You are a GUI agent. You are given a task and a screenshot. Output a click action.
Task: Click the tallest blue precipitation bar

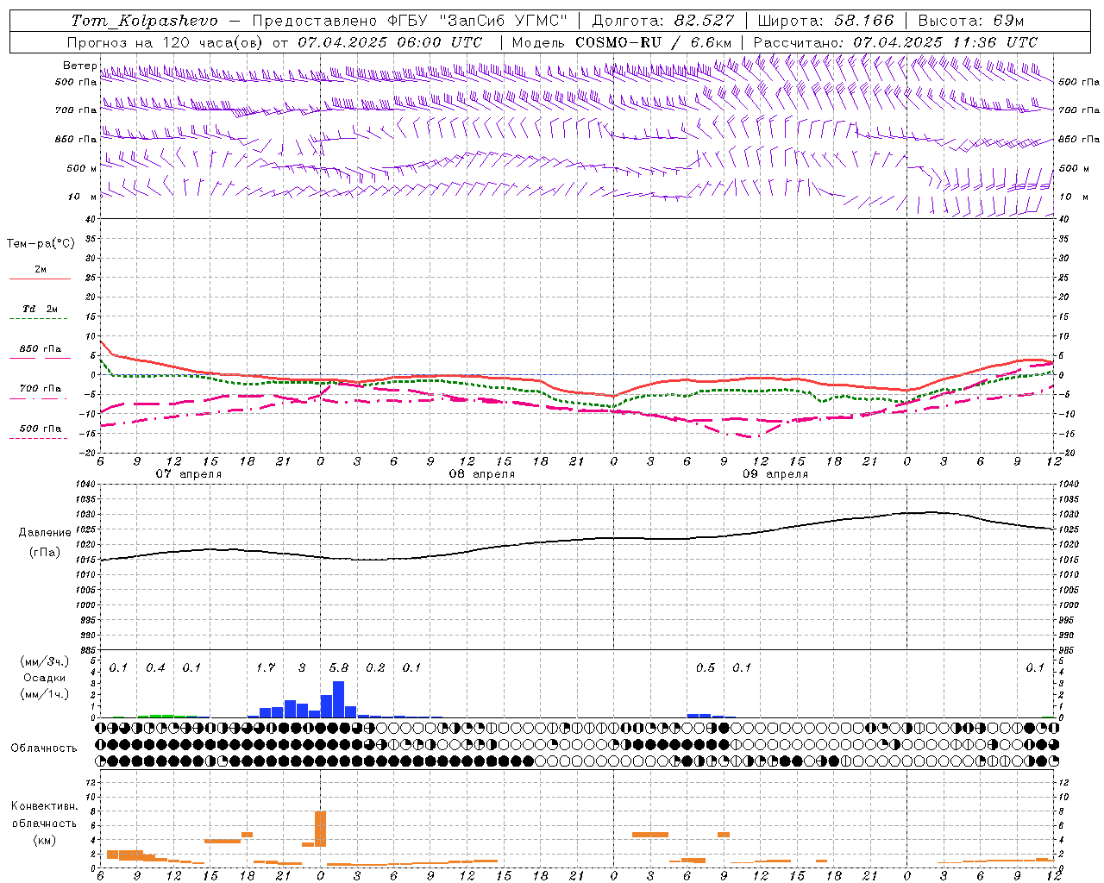[x=338, y=699]
